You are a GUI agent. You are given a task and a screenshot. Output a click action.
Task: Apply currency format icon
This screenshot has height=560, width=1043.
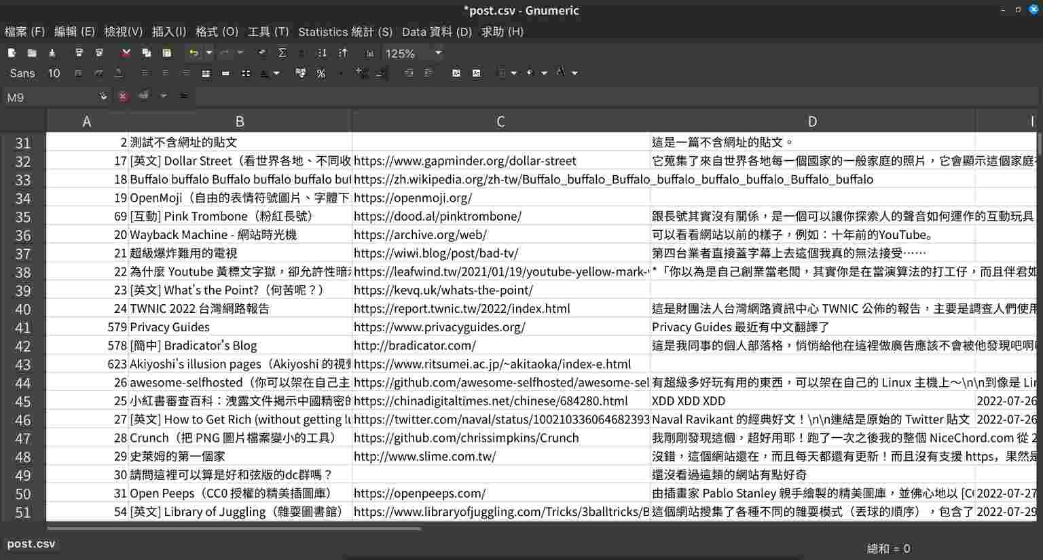(301, 73)
